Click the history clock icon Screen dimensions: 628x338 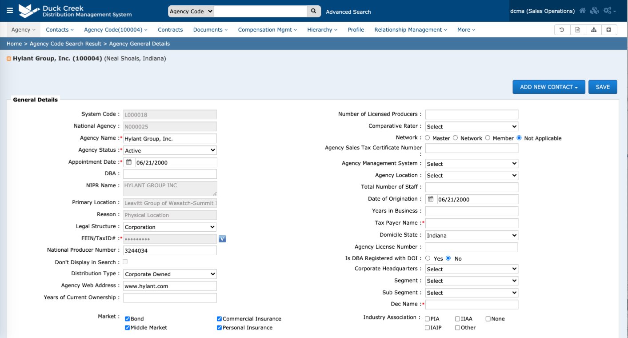click(562, 30)
